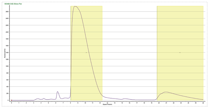Click the small label inside the first fraction
Viewport: 209px width, 108px height.
tap(86, 53)
